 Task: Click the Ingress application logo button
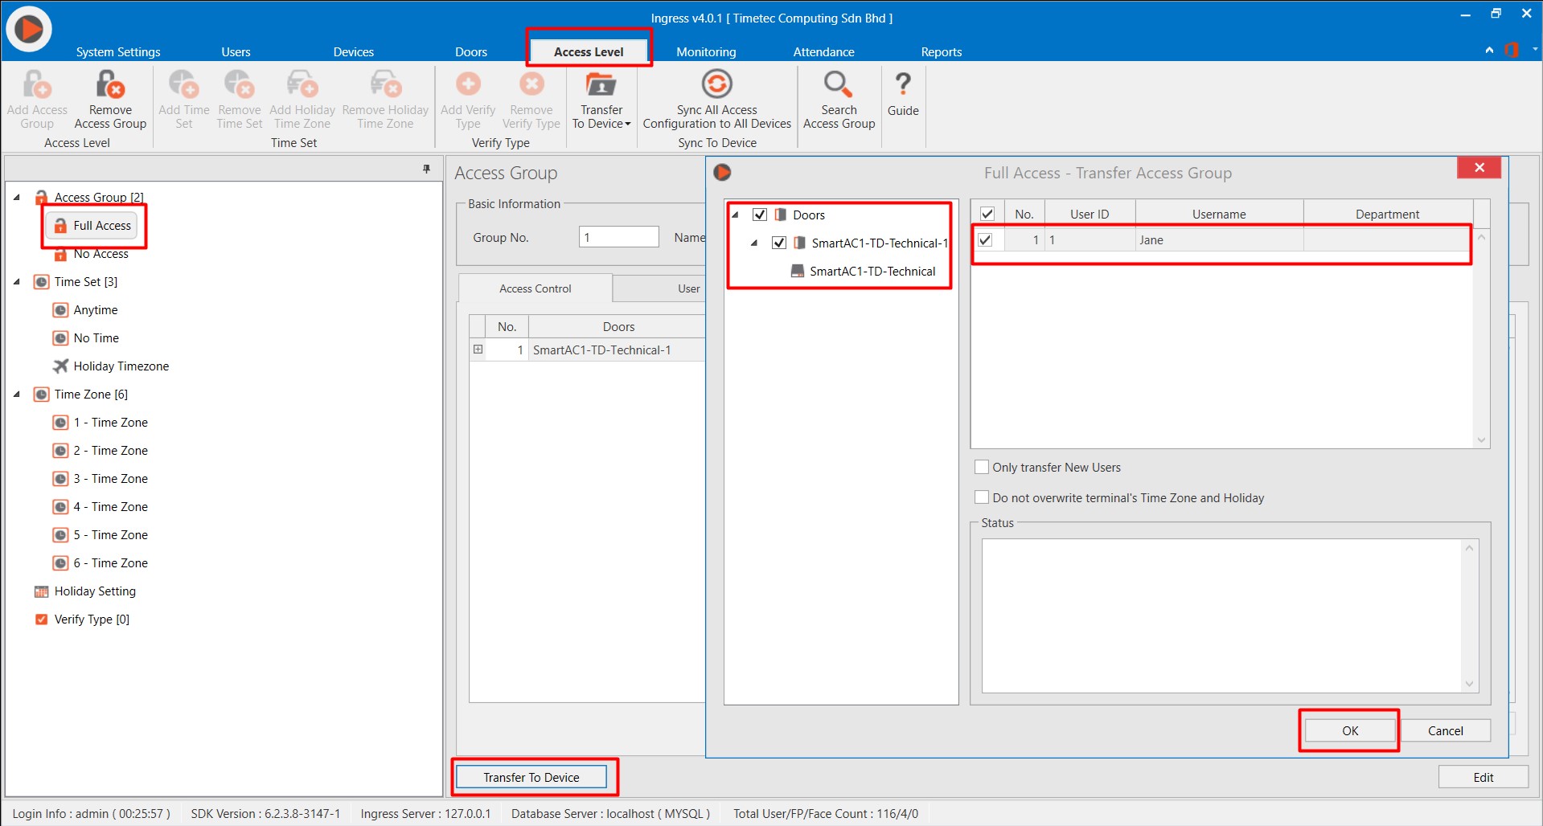[x=29, y=29]
